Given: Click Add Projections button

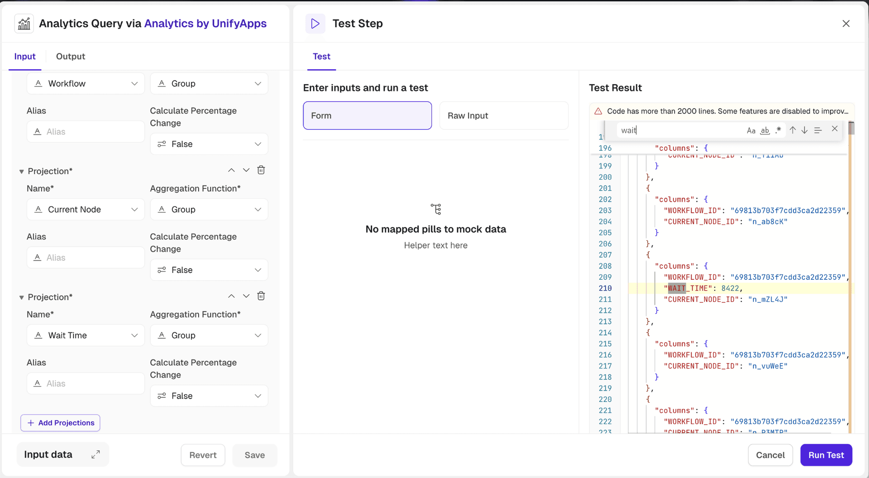Looking at the screenshot, I should coord(60,423).
